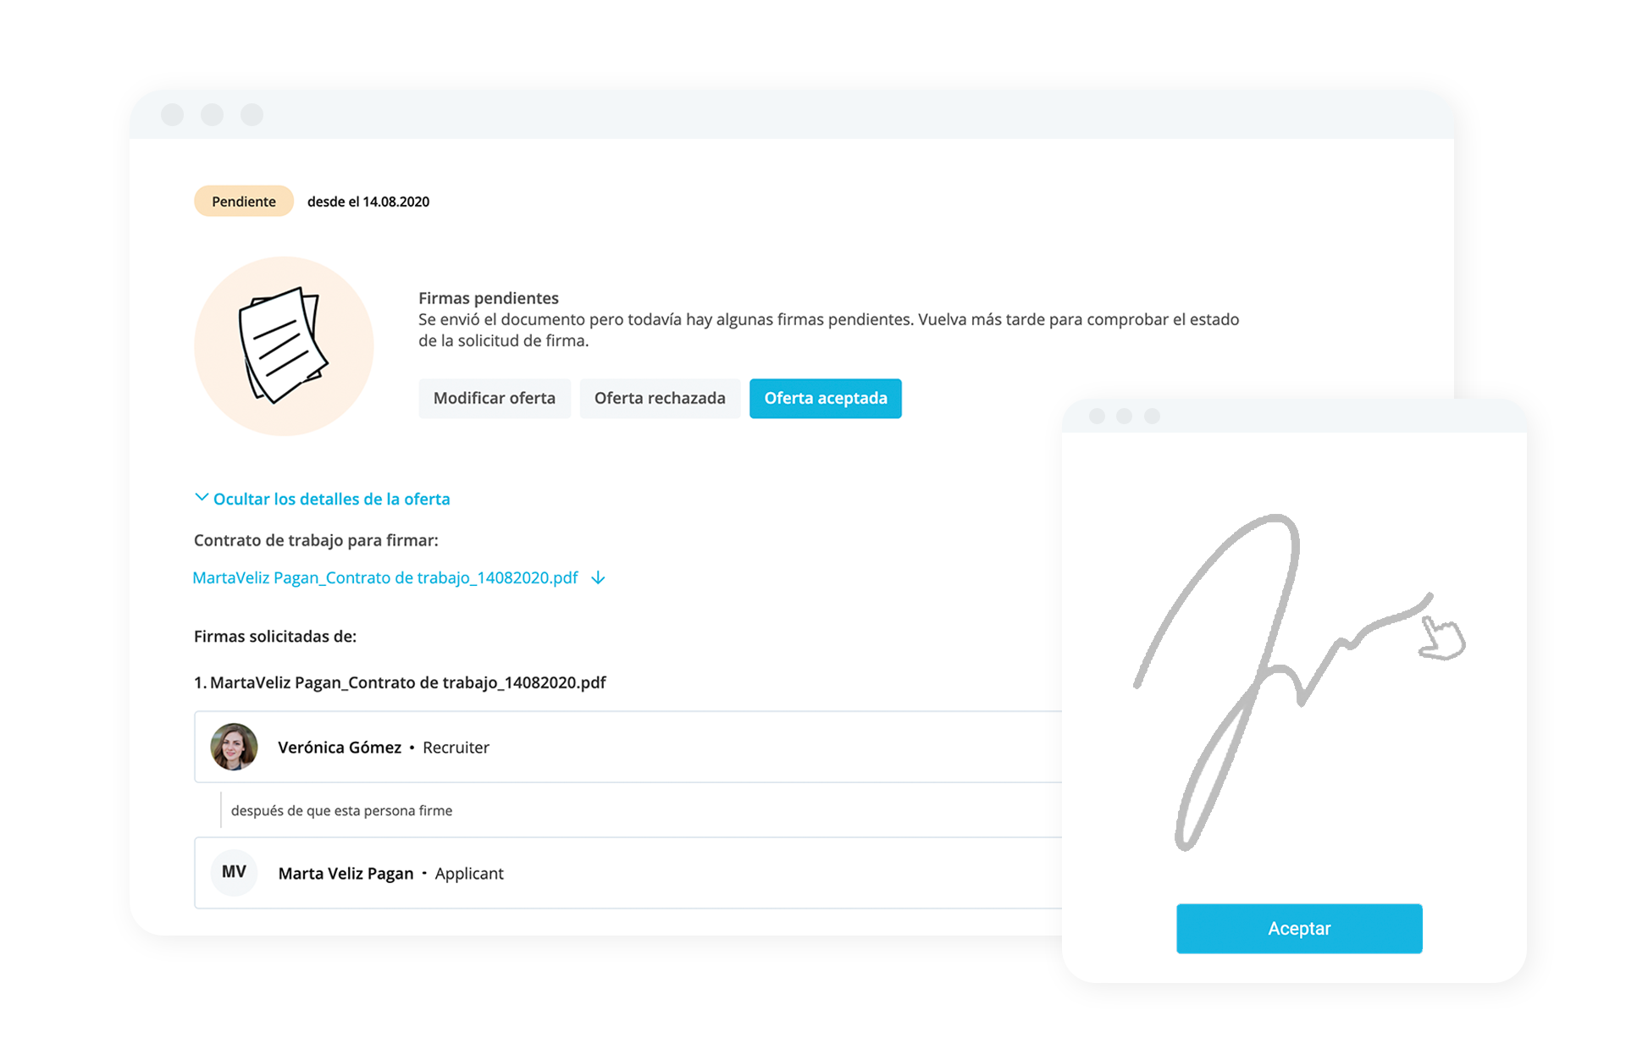Click Verónica Gómez recruiter profile picture
Image resolution: width=1626 pixels, height=1038 pixels.
(x=235, y=748)
